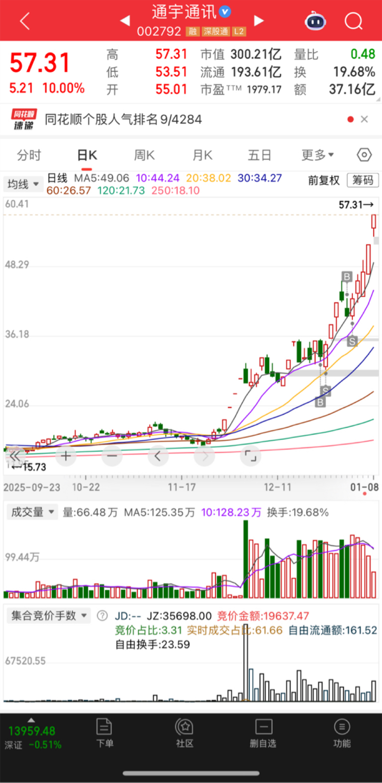Switch to 月K tab

tap(202, 155)
